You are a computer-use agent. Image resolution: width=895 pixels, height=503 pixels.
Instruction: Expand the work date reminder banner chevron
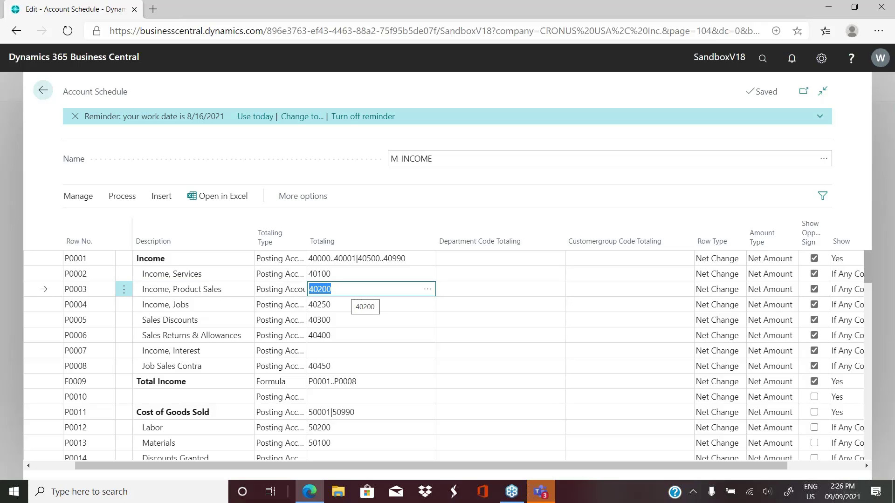pos(820,116)
